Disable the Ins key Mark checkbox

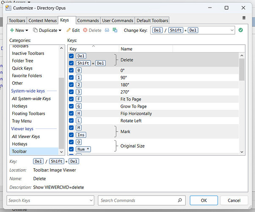(x=71, y=135)
